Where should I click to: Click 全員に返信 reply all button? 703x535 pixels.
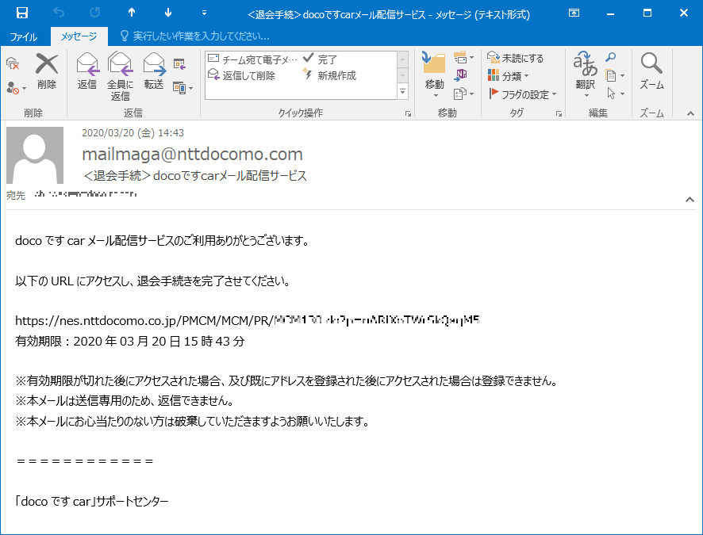pos(120,77)
